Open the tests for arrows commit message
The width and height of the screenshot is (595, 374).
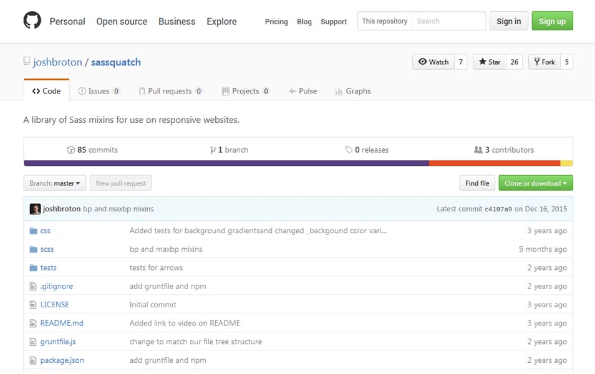pos(156,268)
